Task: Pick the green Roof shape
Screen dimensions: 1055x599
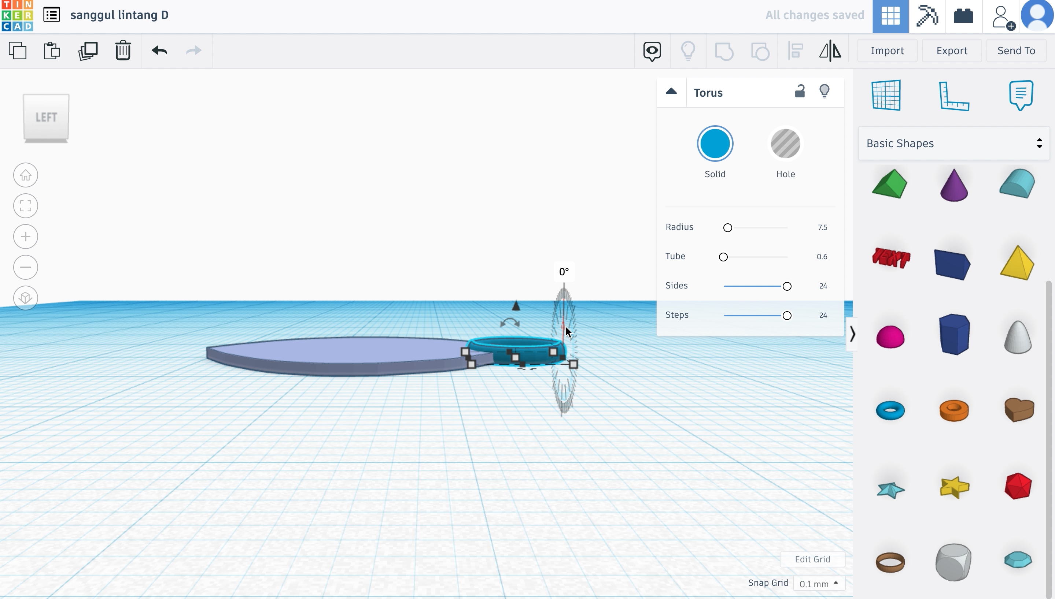Action: [x=889, y=184]
